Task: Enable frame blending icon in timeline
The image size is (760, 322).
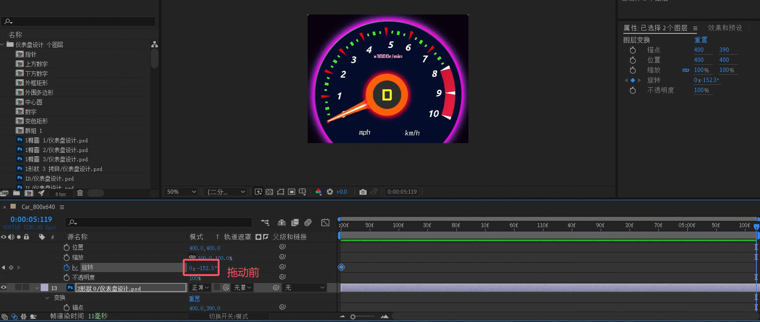Action: pyautogui.click(x=295, y=223)
